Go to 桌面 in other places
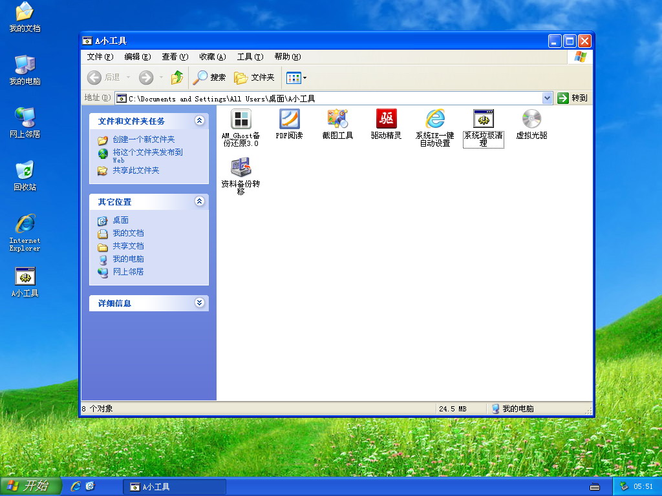The image size is (662, 496). (x=121, y=220)
